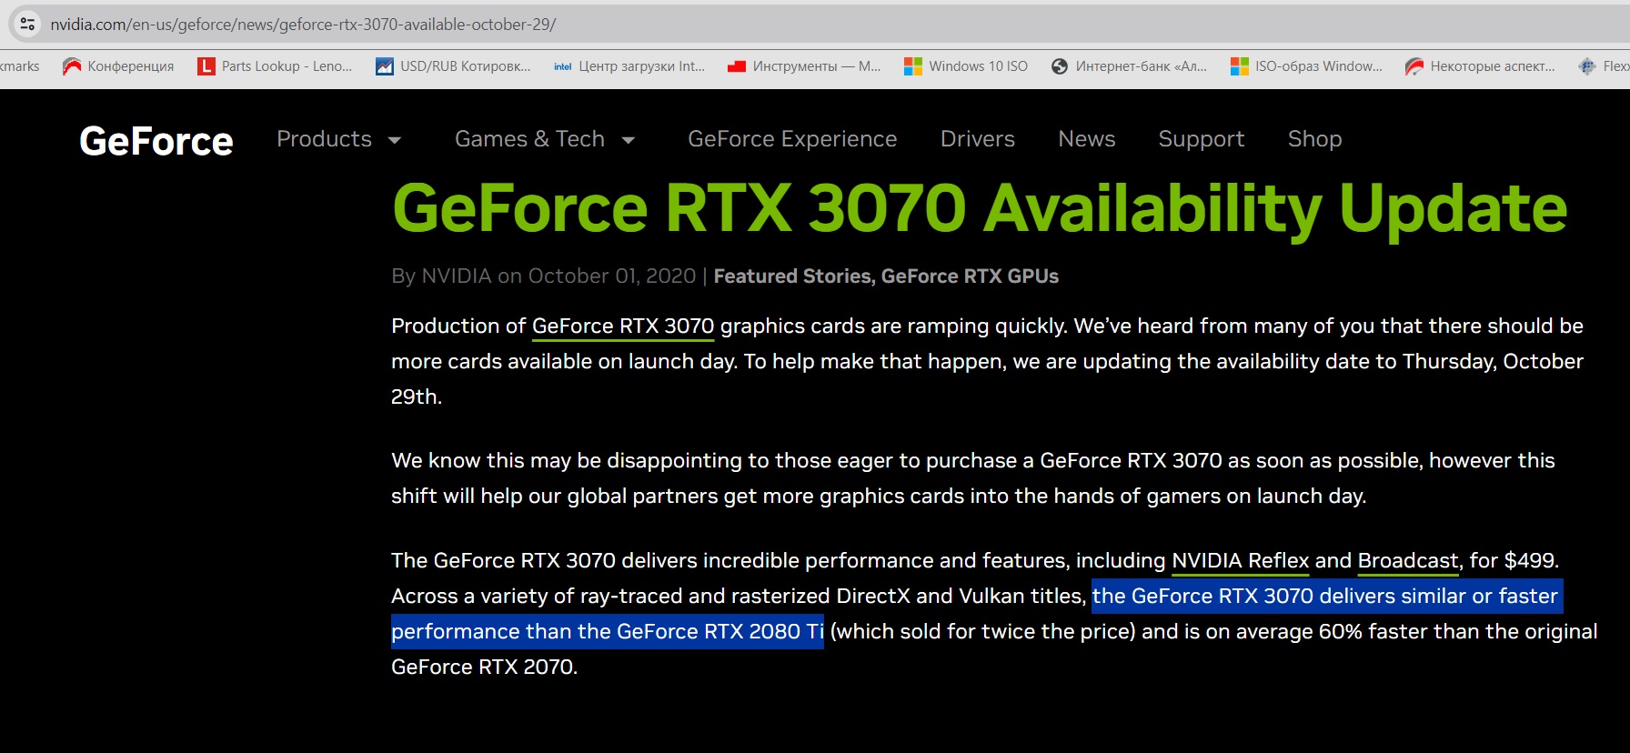1630x753 pixels.
Task: Open the Некоторые аспекты bookmark icon
Action: pyautogui.click(x=1414, y=66)
